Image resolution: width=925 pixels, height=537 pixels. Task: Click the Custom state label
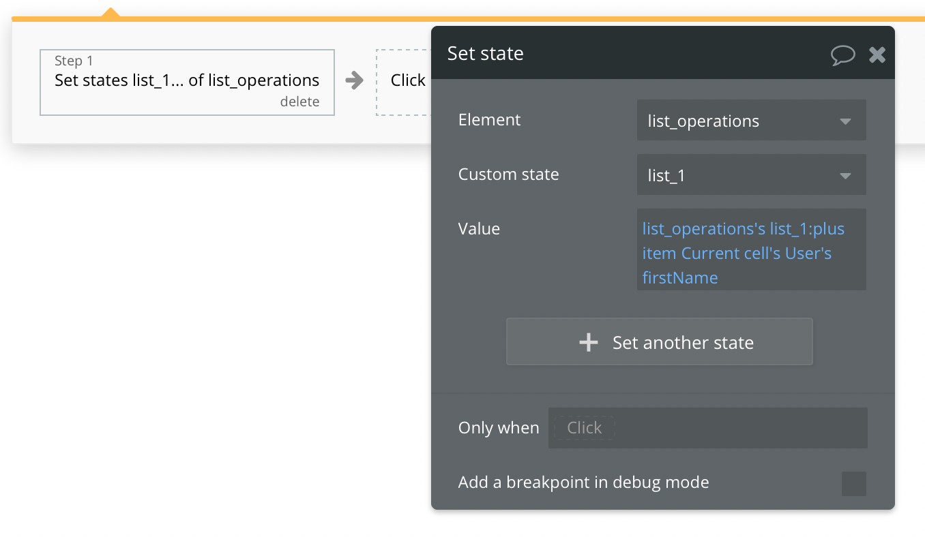tap(508, 174)
